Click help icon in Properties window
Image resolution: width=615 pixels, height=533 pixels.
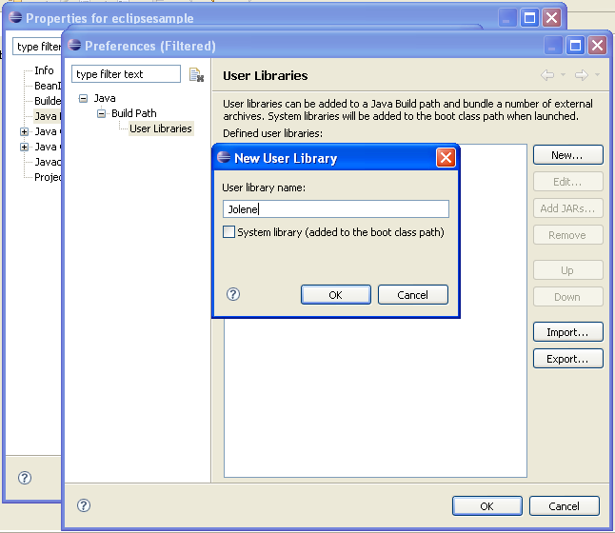point(25,478)
